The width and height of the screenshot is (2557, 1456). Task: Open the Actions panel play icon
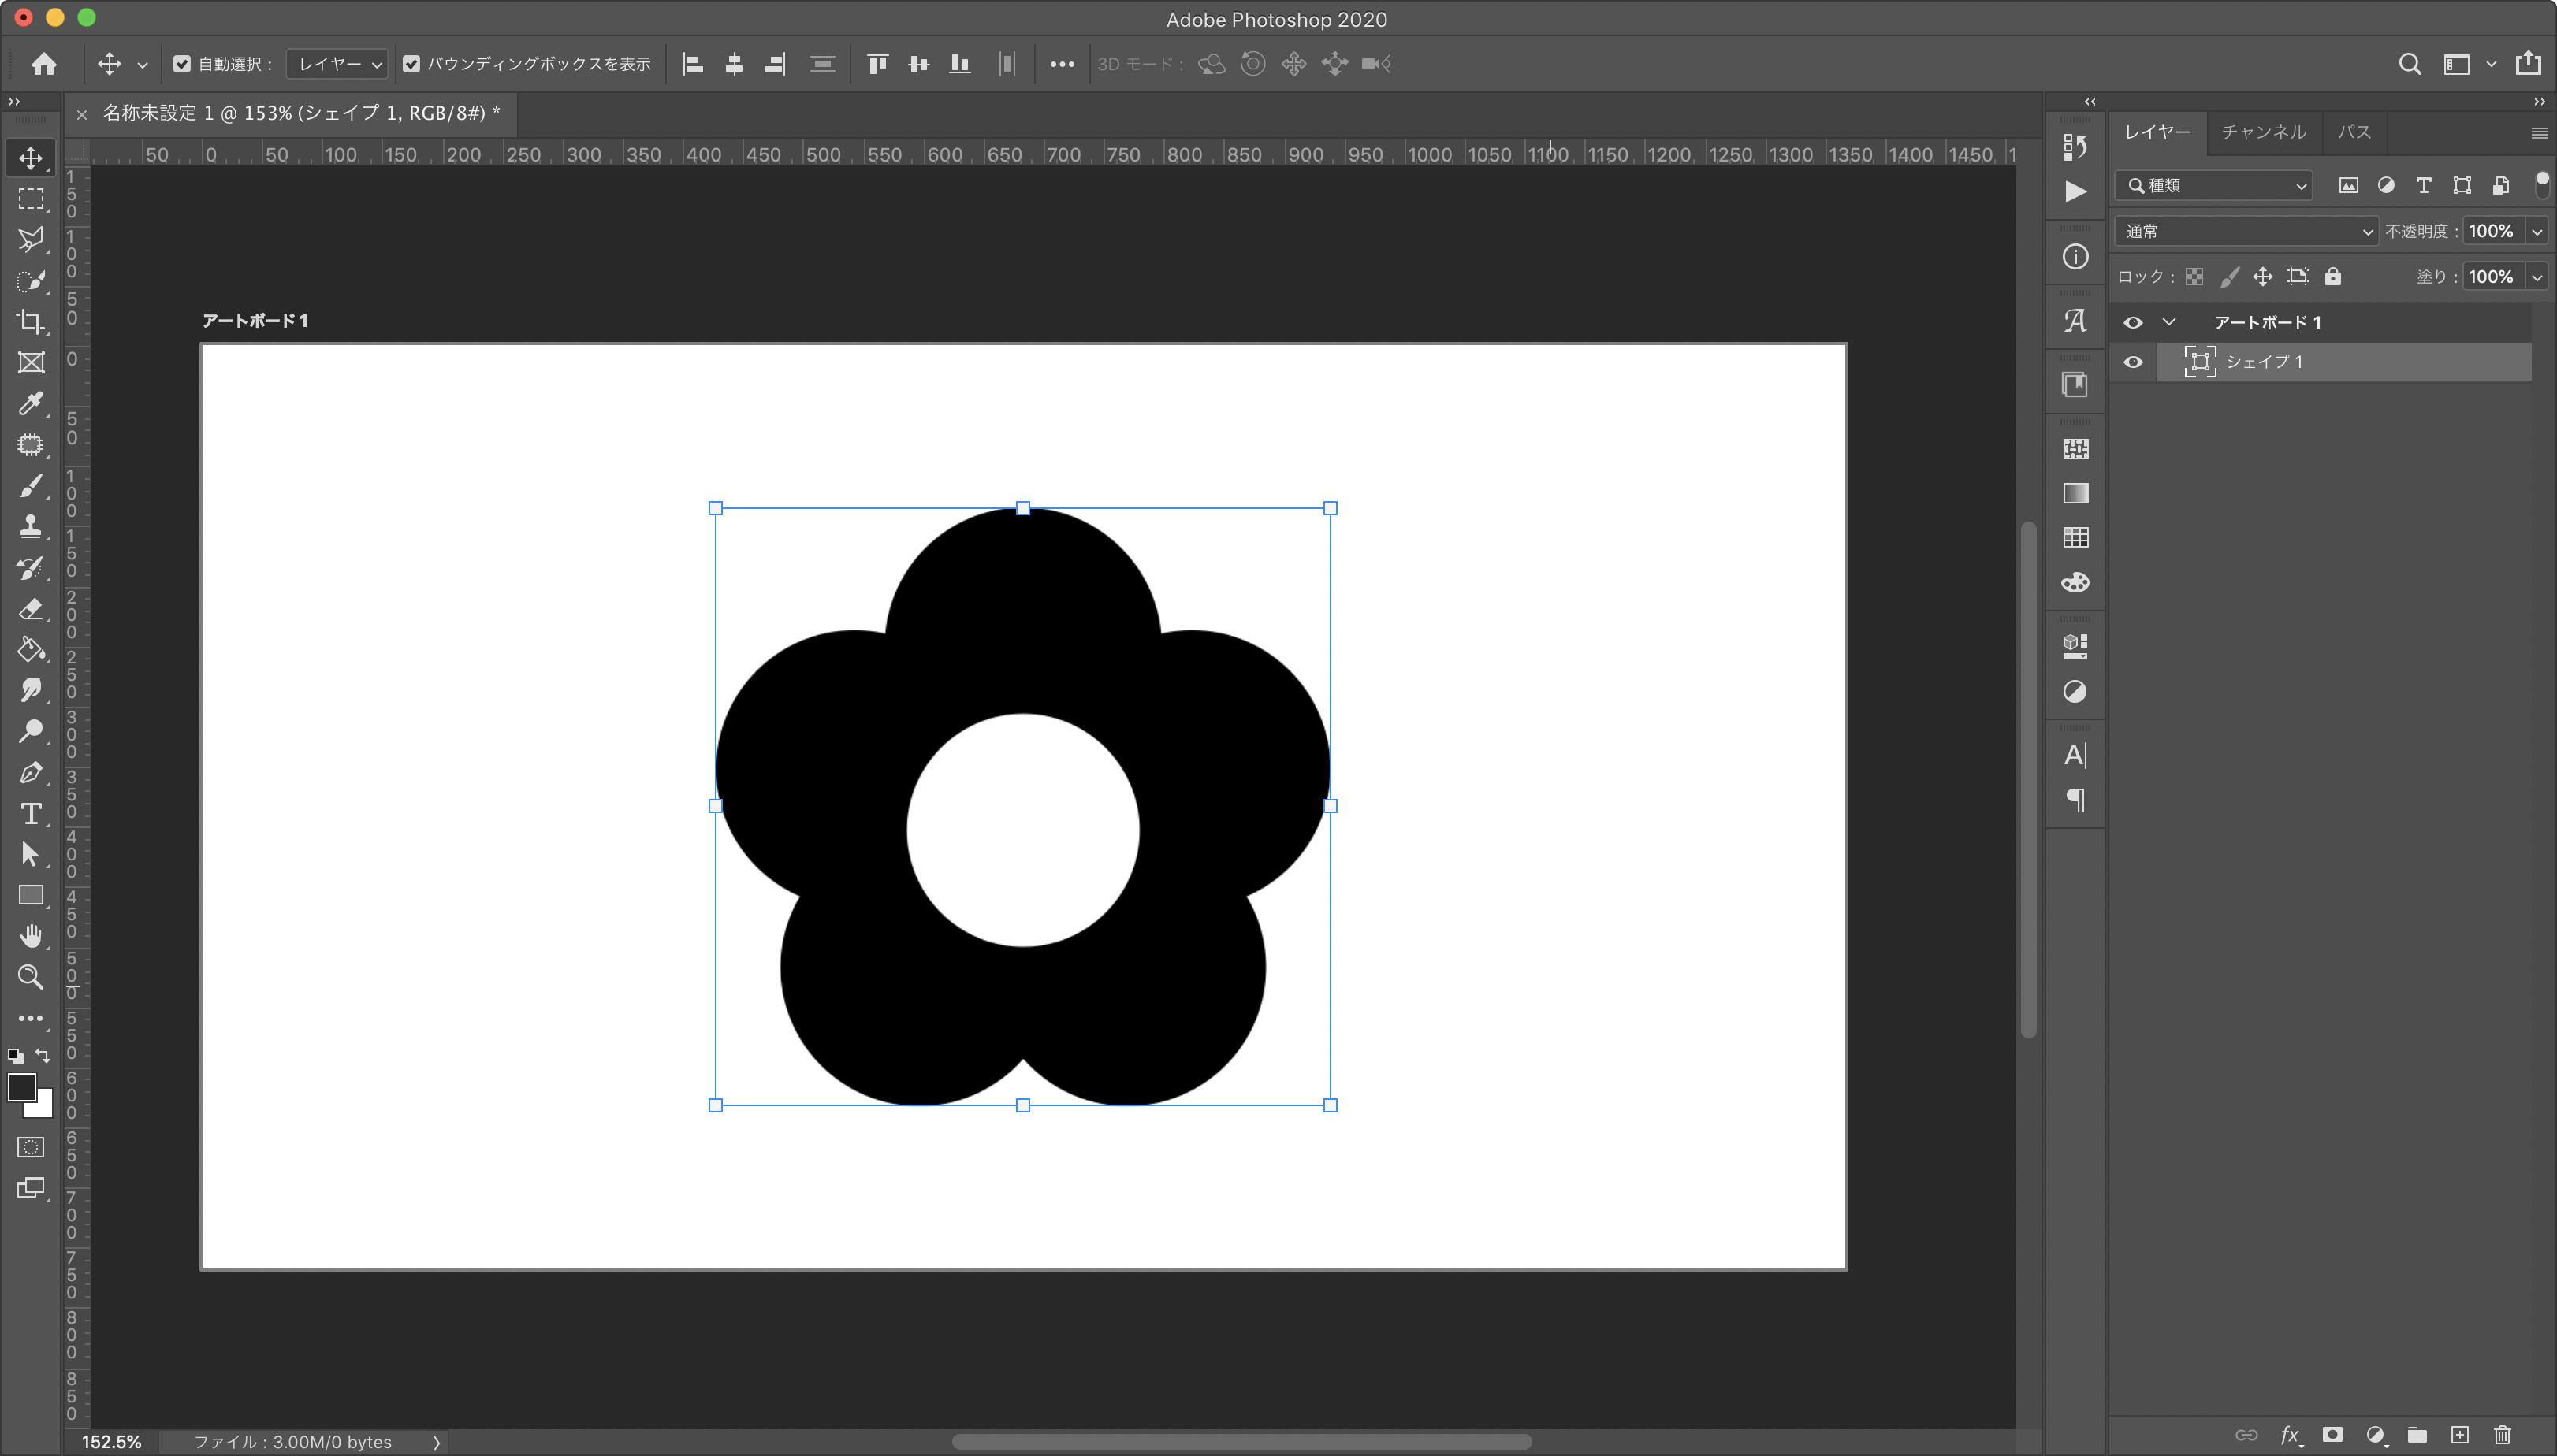click(x=2075, y=191)
